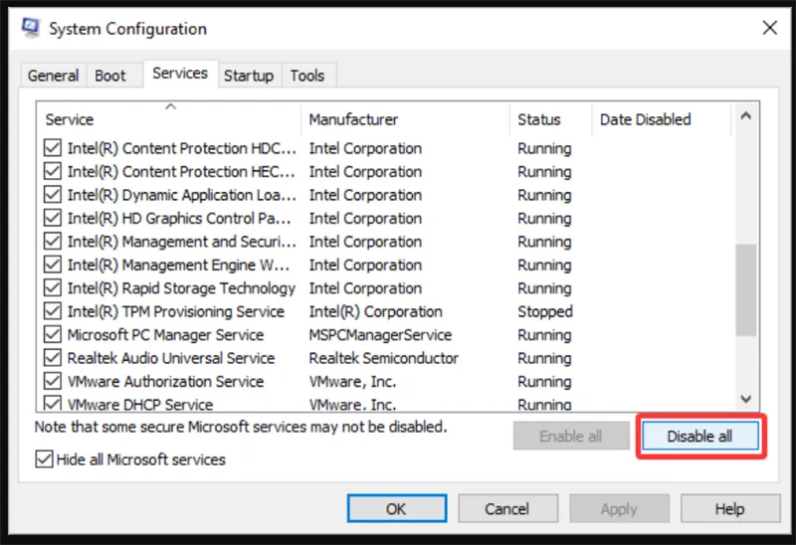The width and height of the screenshot is (796, 545).
Task: Close the System Configuration window
Action: click(769, 29)
